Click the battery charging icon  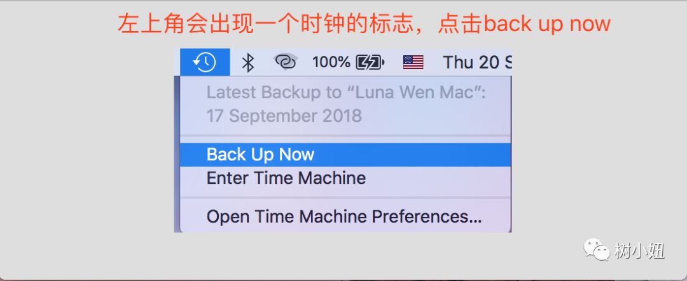[x=370, y=63]
